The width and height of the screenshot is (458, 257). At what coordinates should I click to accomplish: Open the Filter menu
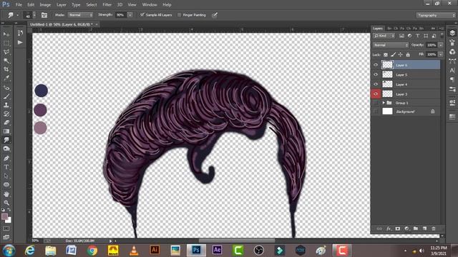(x=107, y=5)
